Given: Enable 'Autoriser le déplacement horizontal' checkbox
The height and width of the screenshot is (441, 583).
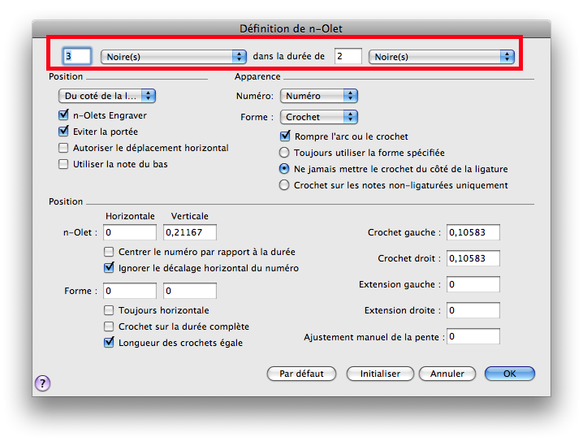Looking at the screenshot, I should point(64,148).
